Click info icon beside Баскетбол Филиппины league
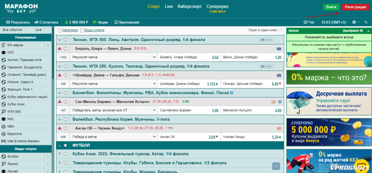This screenshot has height=173, width=372. [232, 93]
